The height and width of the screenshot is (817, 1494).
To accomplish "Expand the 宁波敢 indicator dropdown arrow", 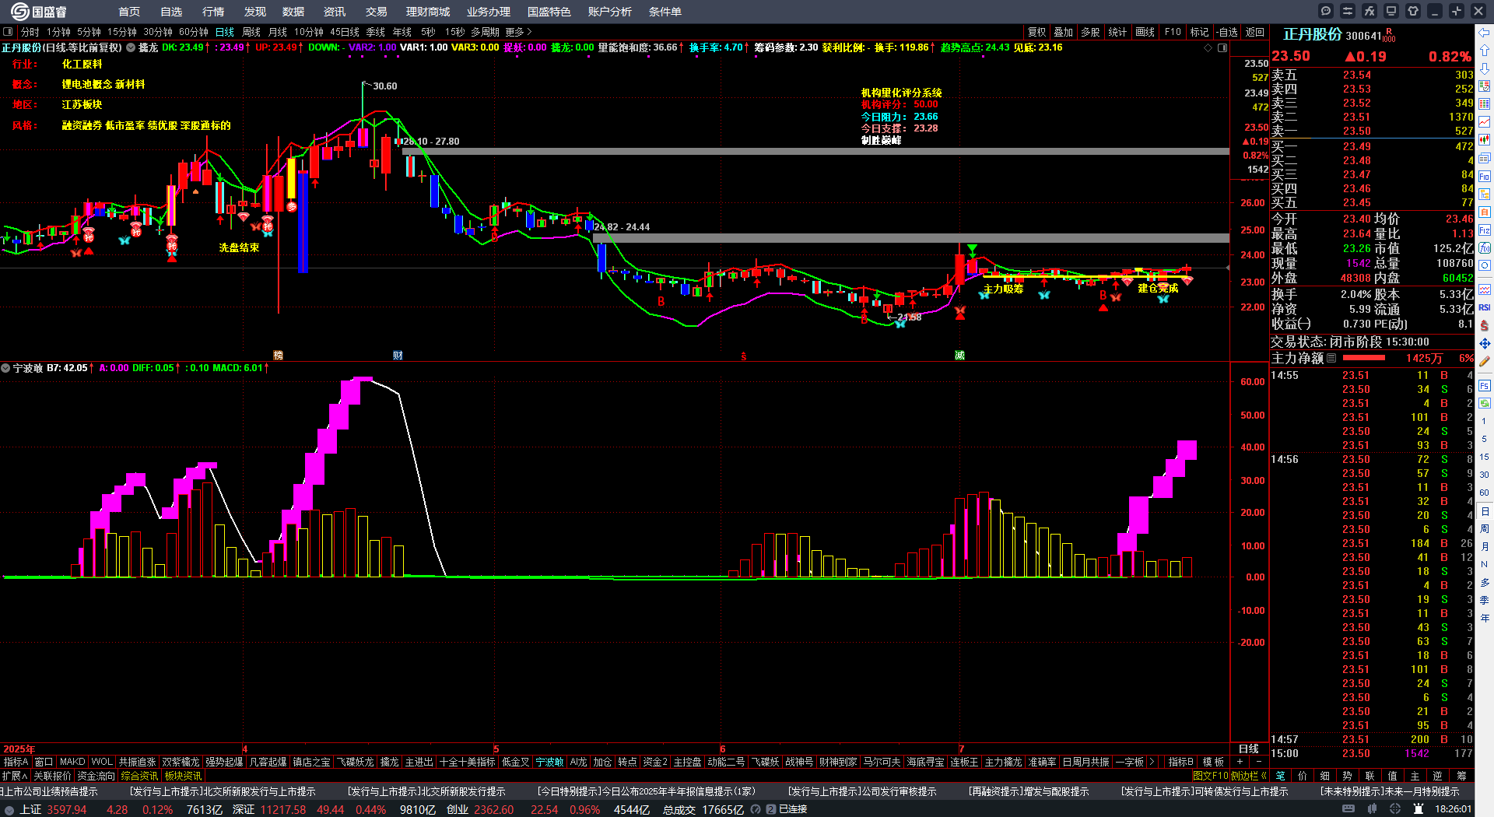I will (x=5, y=368).
